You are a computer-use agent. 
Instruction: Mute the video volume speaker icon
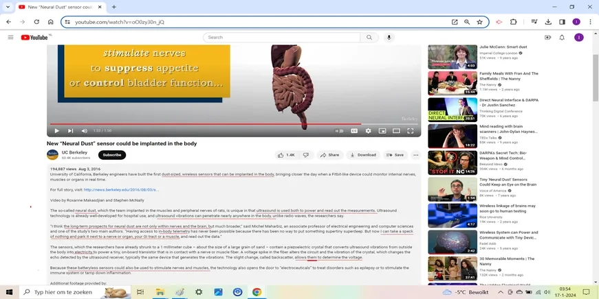click(84, 131)
